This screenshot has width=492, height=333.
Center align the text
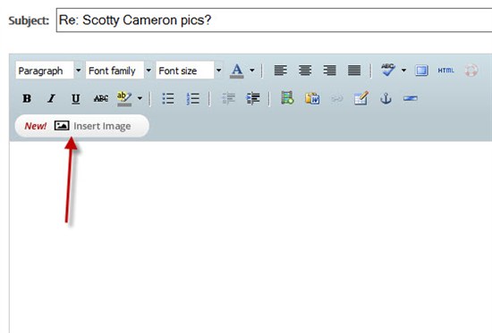[305, 71]
